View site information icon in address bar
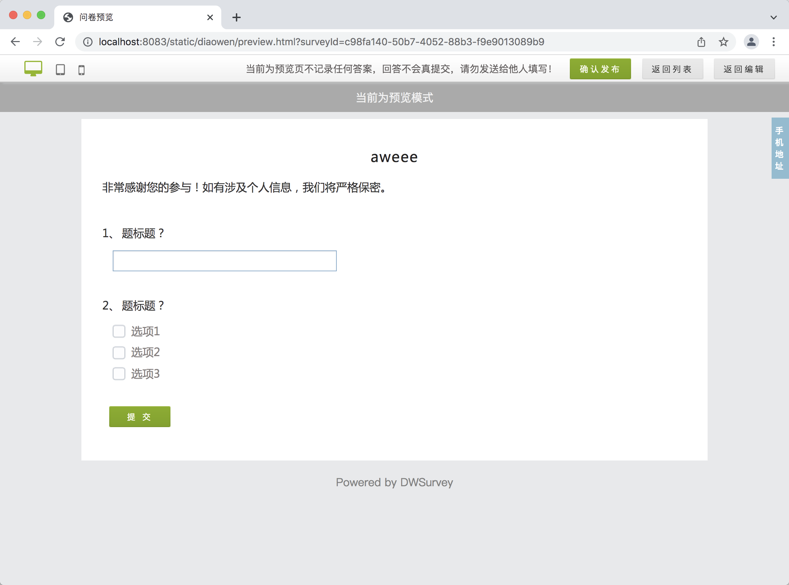 click(x=88, y=42)
